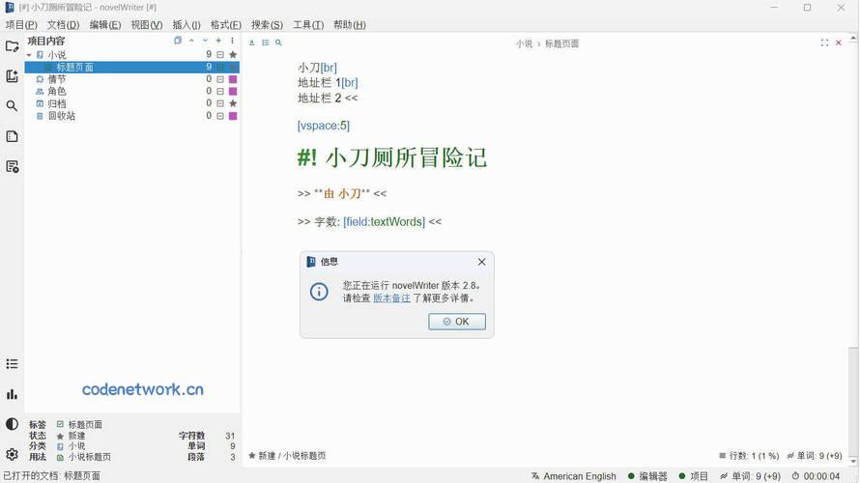Select the 归档 folder in the tree

(56, 103)
